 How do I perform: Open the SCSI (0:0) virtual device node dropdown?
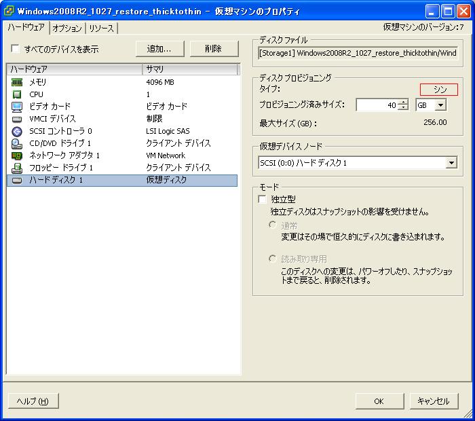(x=451, y=163)
